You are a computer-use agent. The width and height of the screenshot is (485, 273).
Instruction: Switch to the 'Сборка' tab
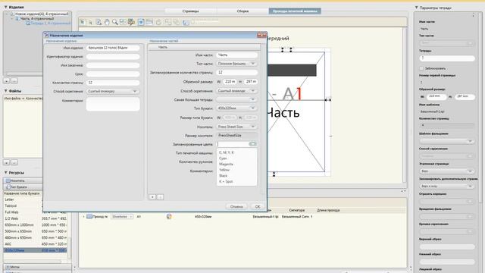(x=242, y=11)
